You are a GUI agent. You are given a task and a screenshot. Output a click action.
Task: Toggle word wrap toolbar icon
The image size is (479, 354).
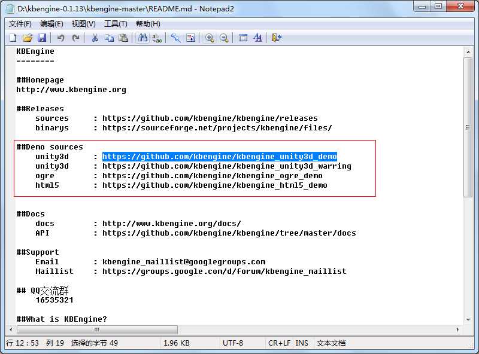coord(190,38)
